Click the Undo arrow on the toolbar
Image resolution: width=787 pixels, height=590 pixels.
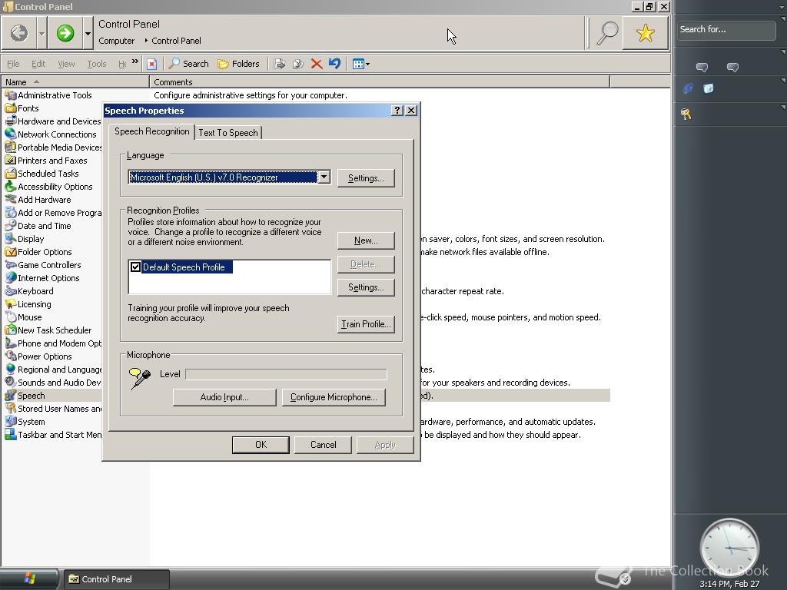[334, 64]
